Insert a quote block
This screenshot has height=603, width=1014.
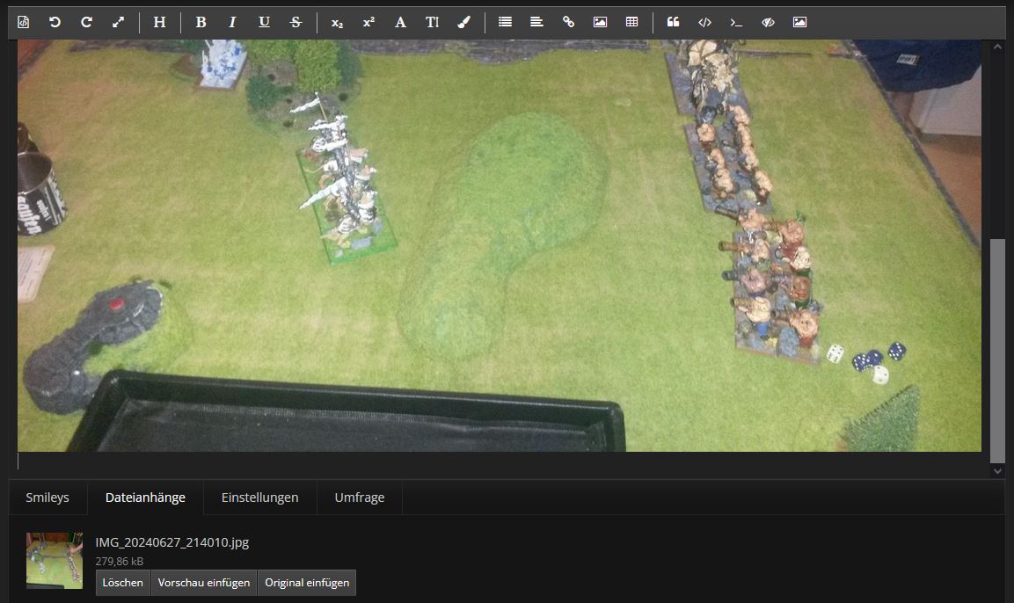click(x=673, y=22)
